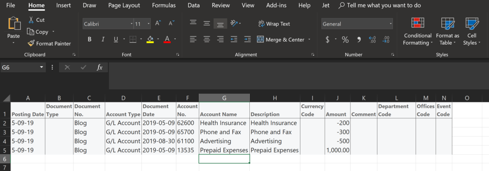The width and height of the screenshot is (489, 171).
Task: Select row 5 header
Action: pos(5,150)
